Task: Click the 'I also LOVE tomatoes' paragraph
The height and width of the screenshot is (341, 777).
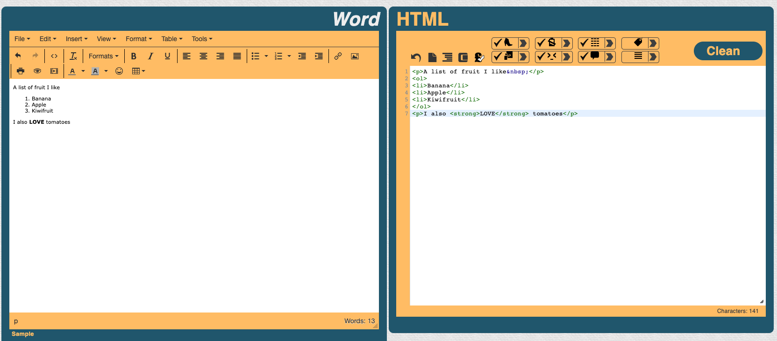Action: coord(42,122)
